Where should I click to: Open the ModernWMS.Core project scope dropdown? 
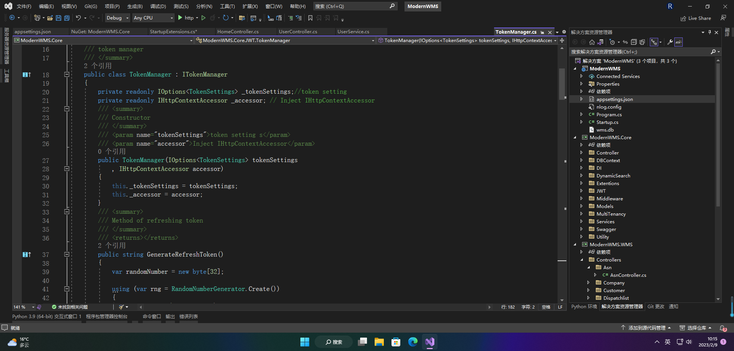tap(103, 40)
